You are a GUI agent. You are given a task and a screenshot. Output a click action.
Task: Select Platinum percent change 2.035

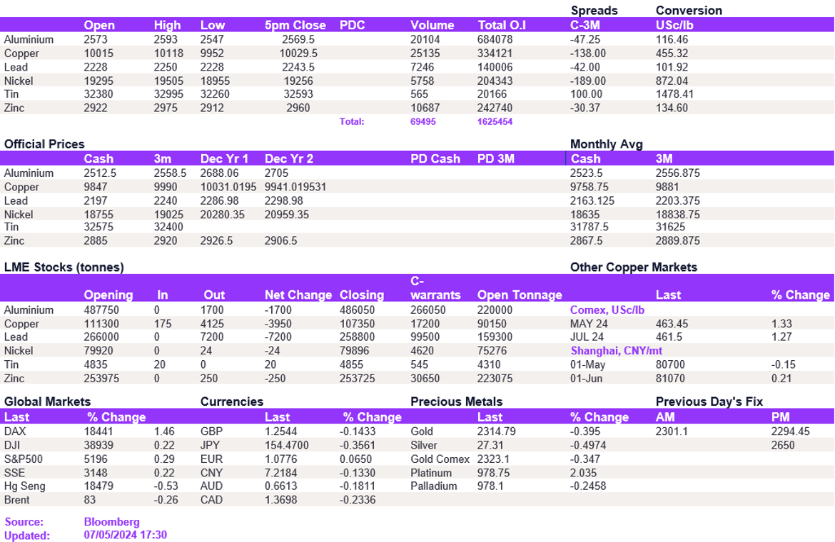[x=583, y=474]
